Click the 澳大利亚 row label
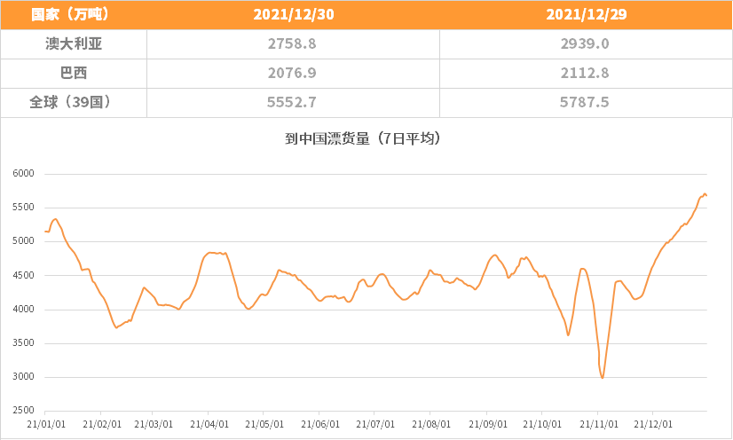The height and width of the screenshot is (440, 733). point(74,43)
